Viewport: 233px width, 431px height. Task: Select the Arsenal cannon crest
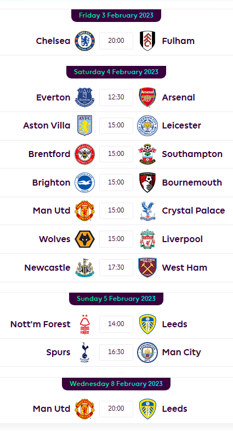[x=147, y=97]
